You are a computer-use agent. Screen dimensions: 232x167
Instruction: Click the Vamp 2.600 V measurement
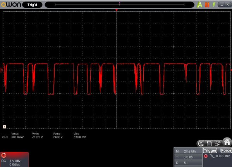[x=58, y=136]
